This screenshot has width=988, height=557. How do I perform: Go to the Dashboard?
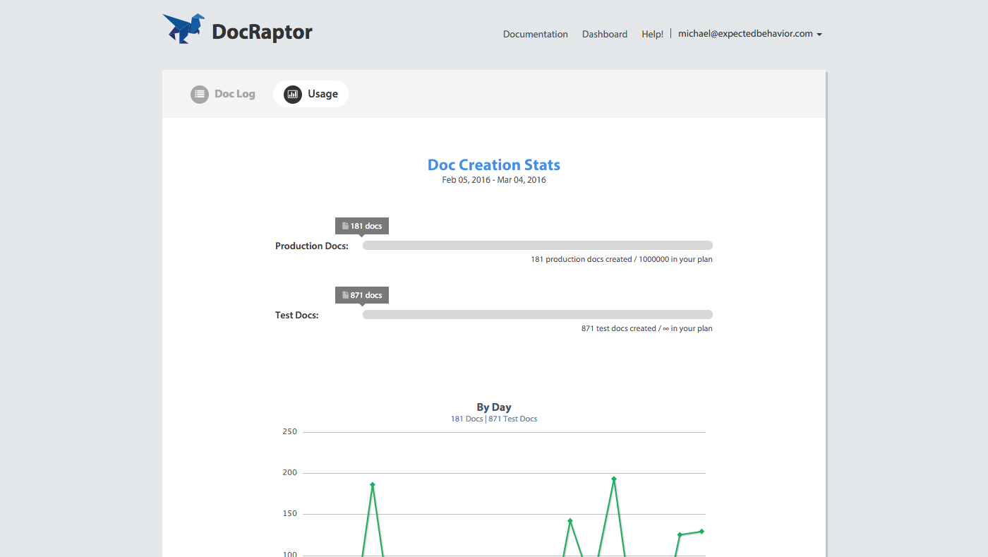[x=604, y=34]
